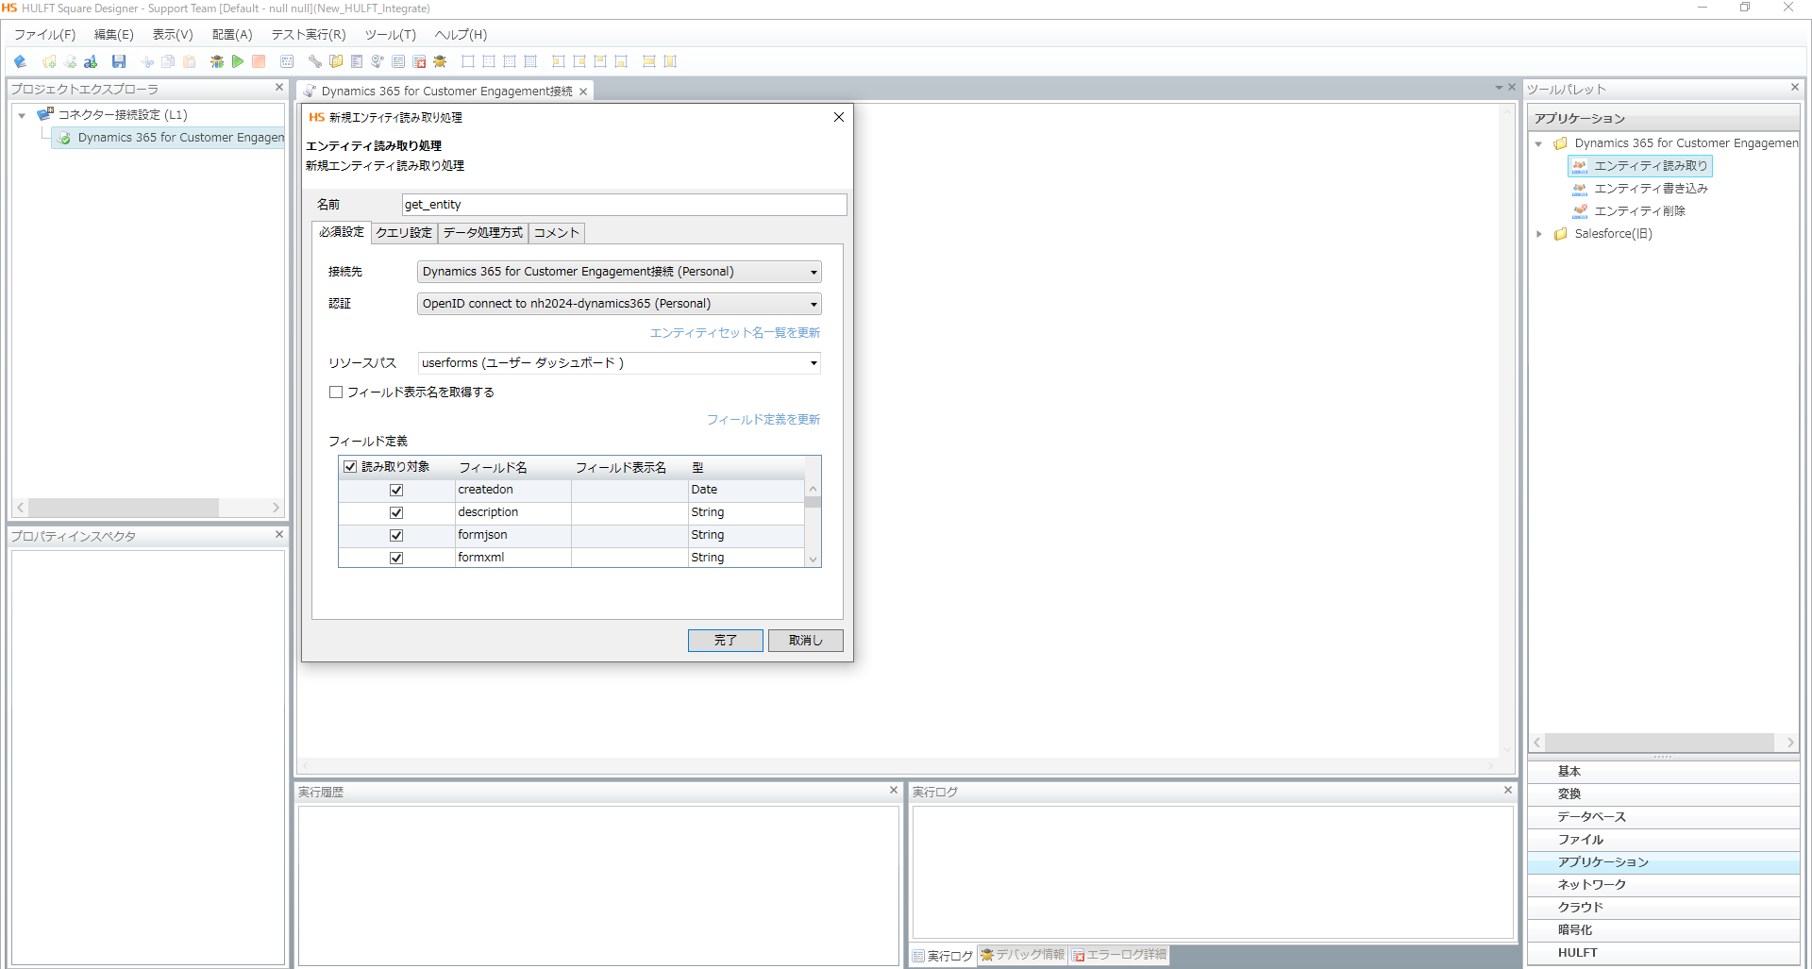Click the debug run bug icon

[x=217, y=61]
